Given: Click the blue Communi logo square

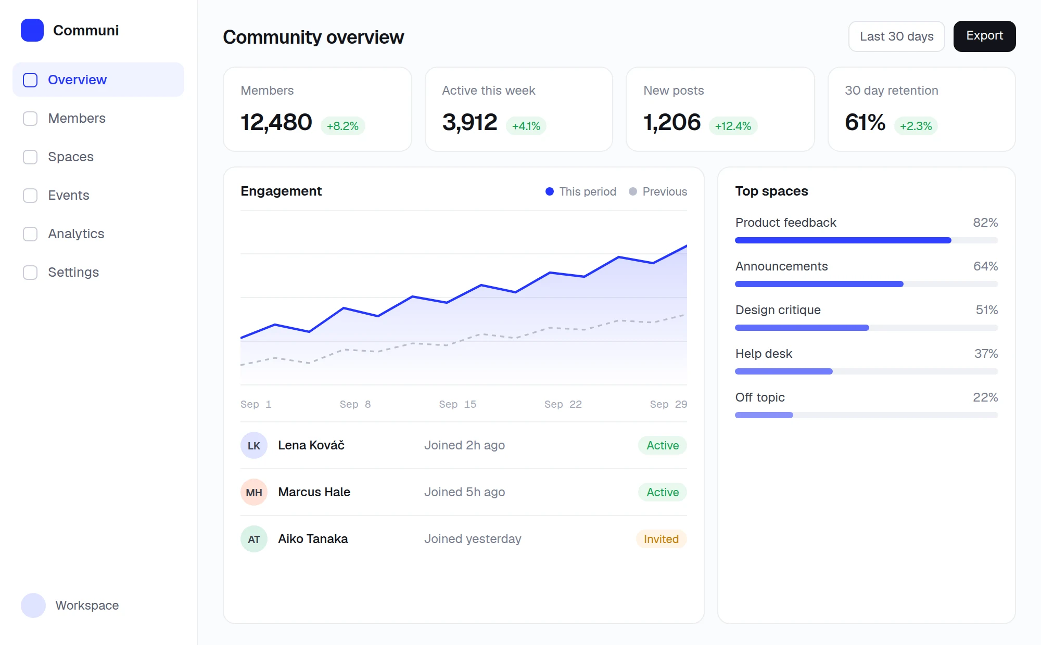Looking at the screenshot, I should [32, 30].
